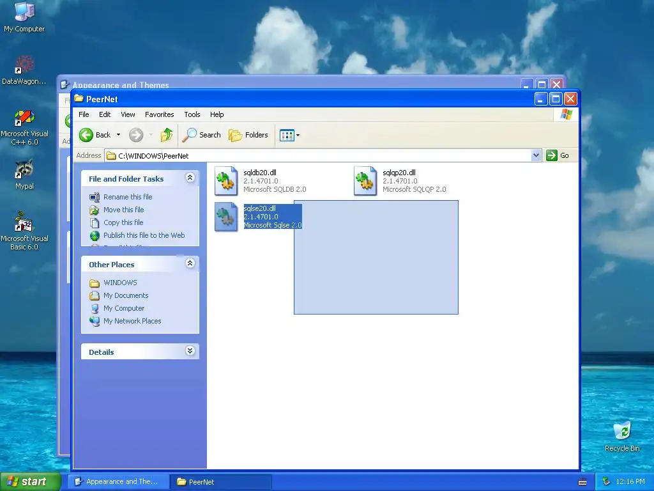Click the Copy this file icon
This screenshot has width=654, height=491.
[x=95, y=223]
